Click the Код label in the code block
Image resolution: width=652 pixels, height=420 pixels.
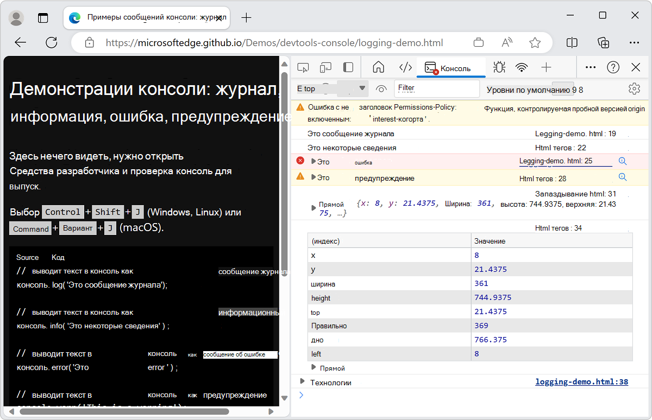58,257
